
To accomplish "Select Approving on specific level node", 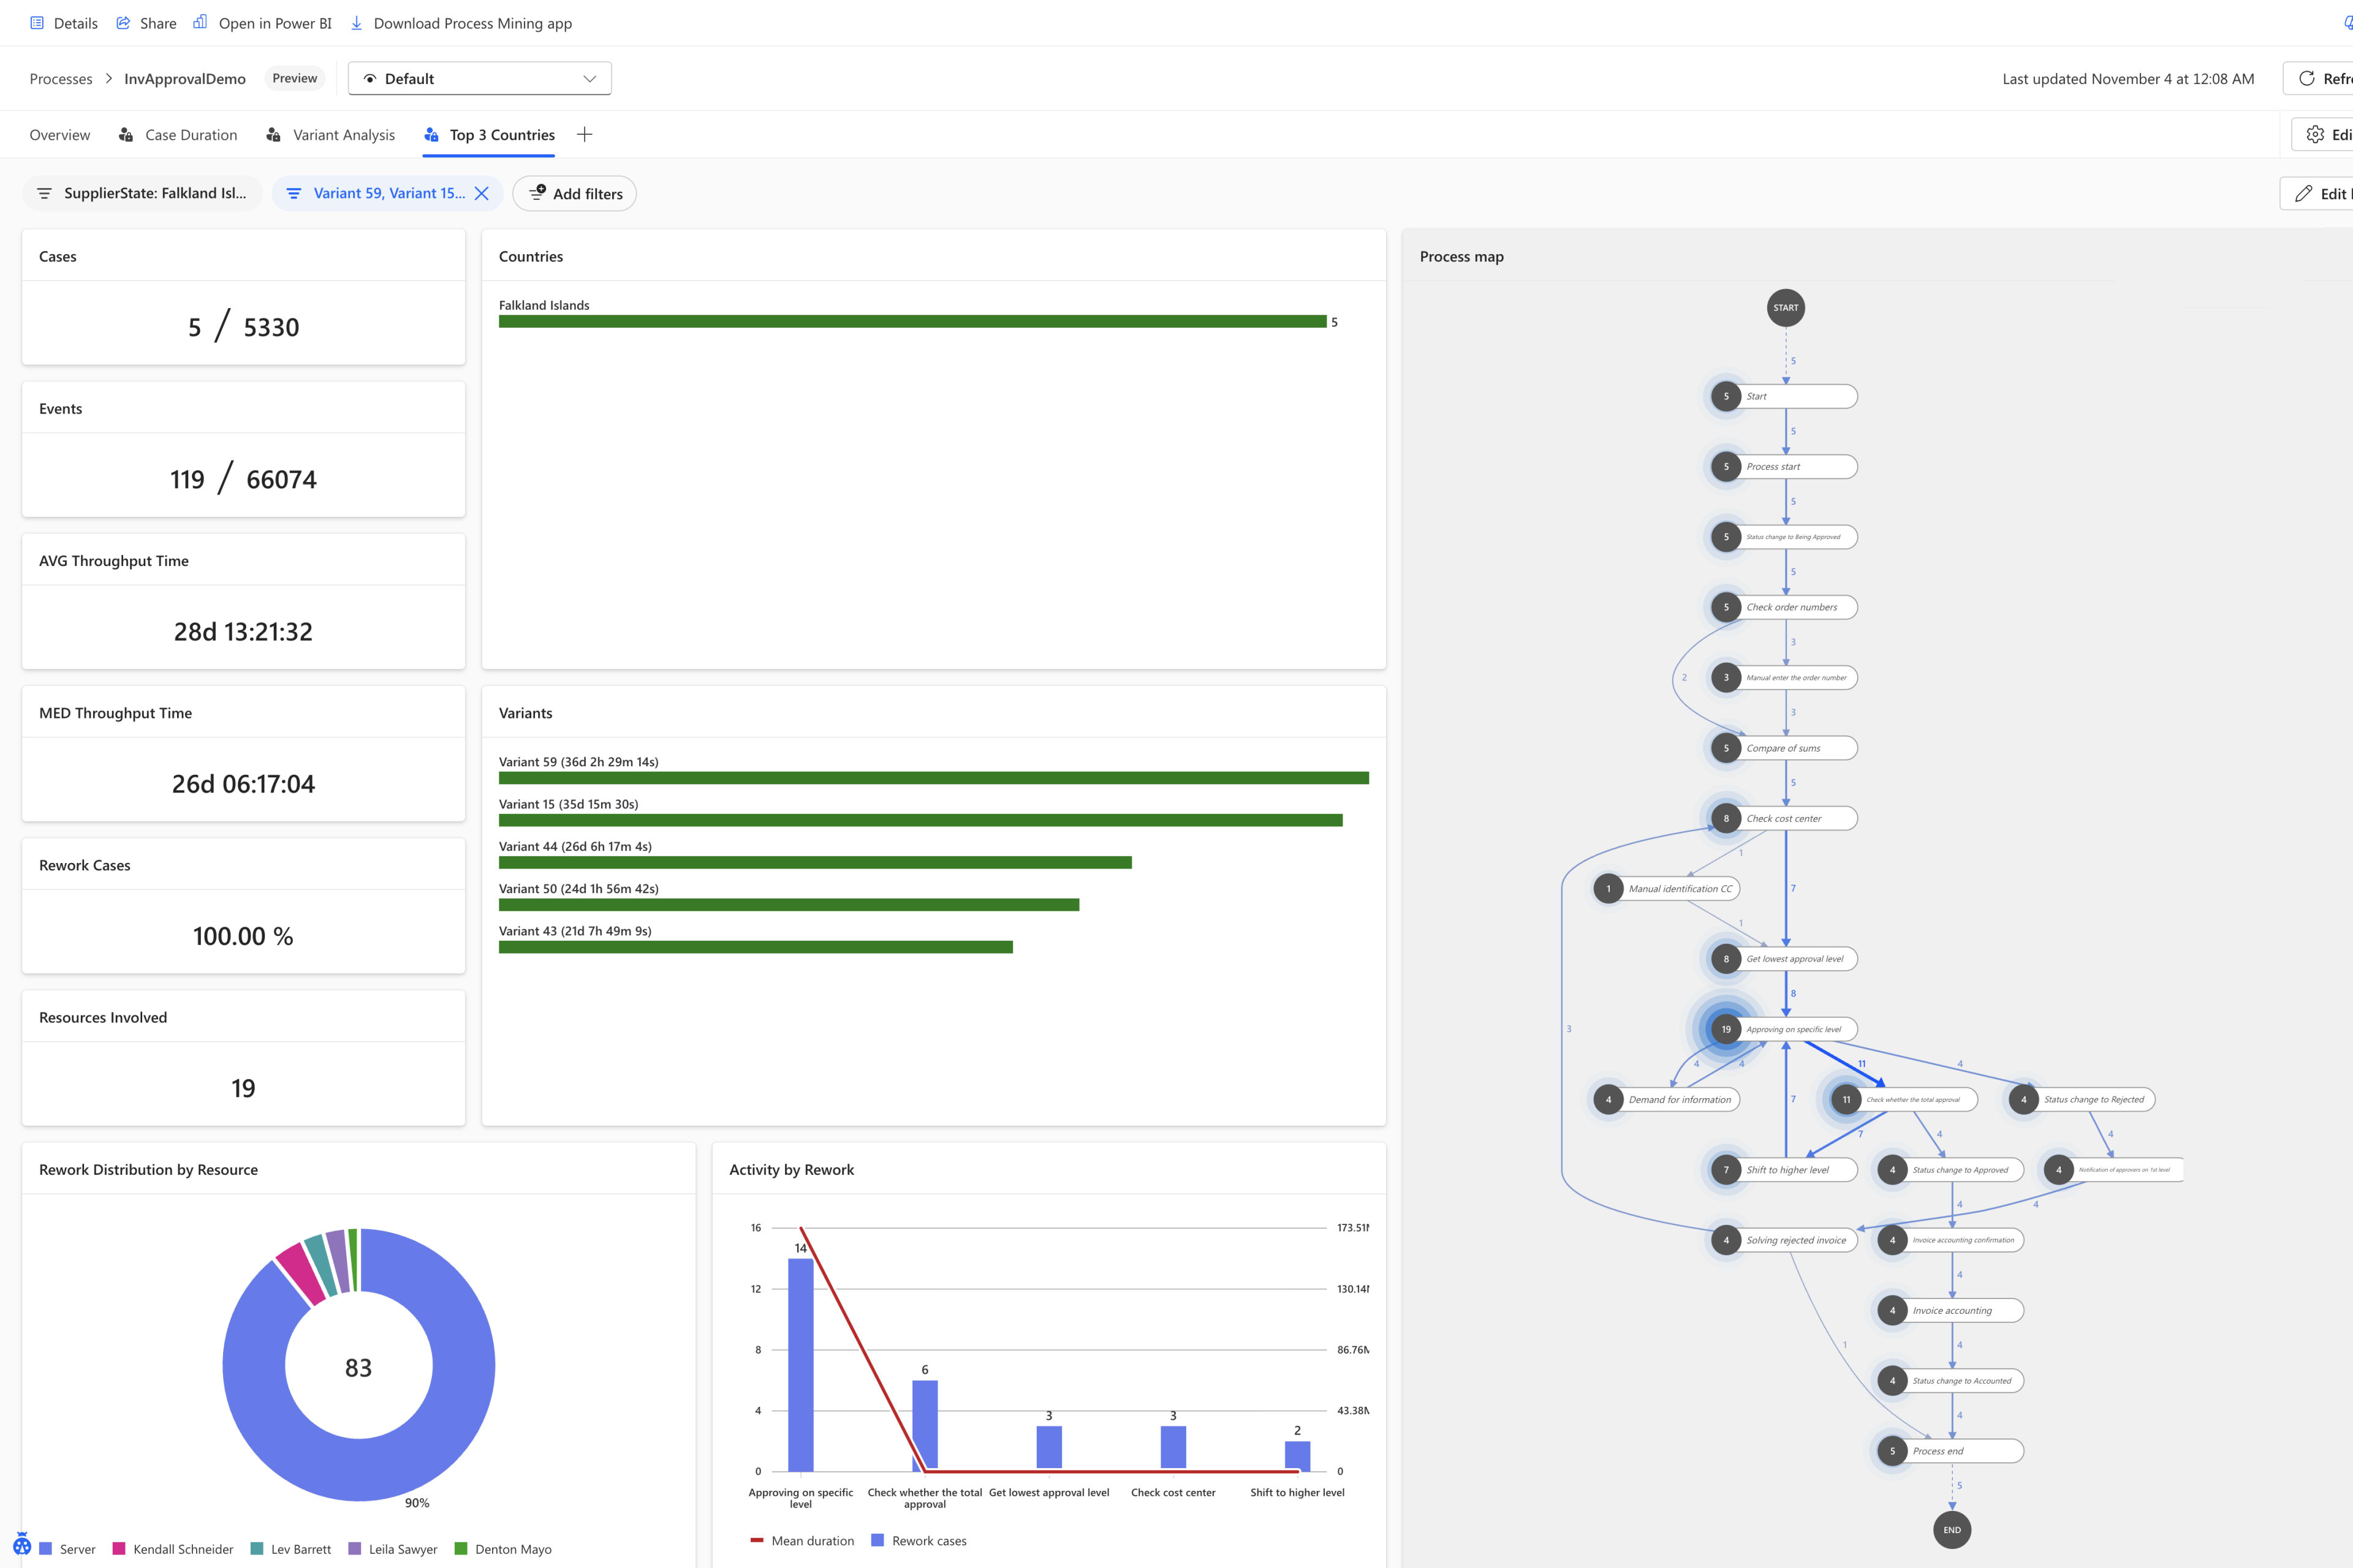I will (1784, 1029).
